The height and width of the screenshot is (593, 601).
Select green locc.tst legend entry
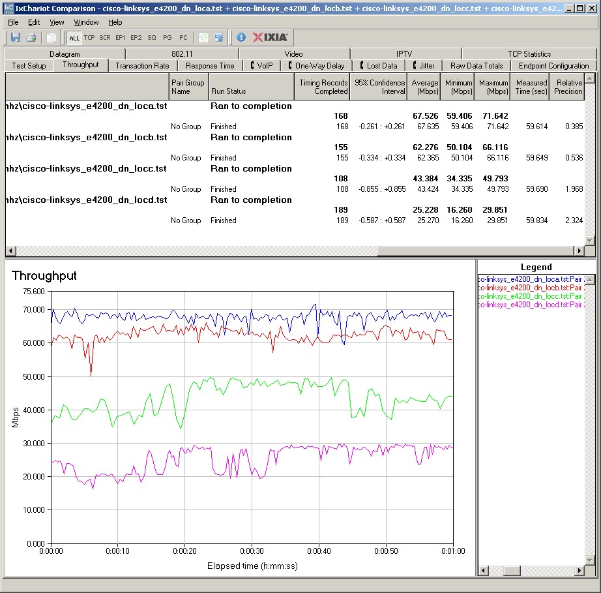tap(531, 296)
